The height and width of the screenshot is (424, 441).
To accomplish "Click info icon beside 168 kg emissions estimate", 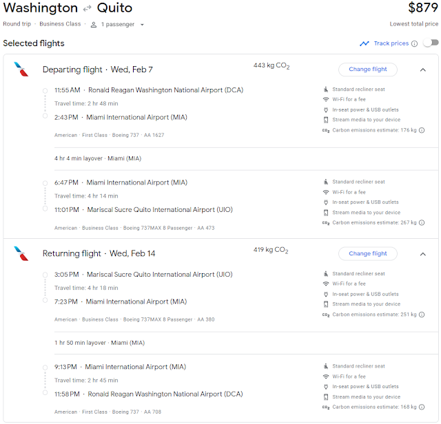I will coord(422,407).
